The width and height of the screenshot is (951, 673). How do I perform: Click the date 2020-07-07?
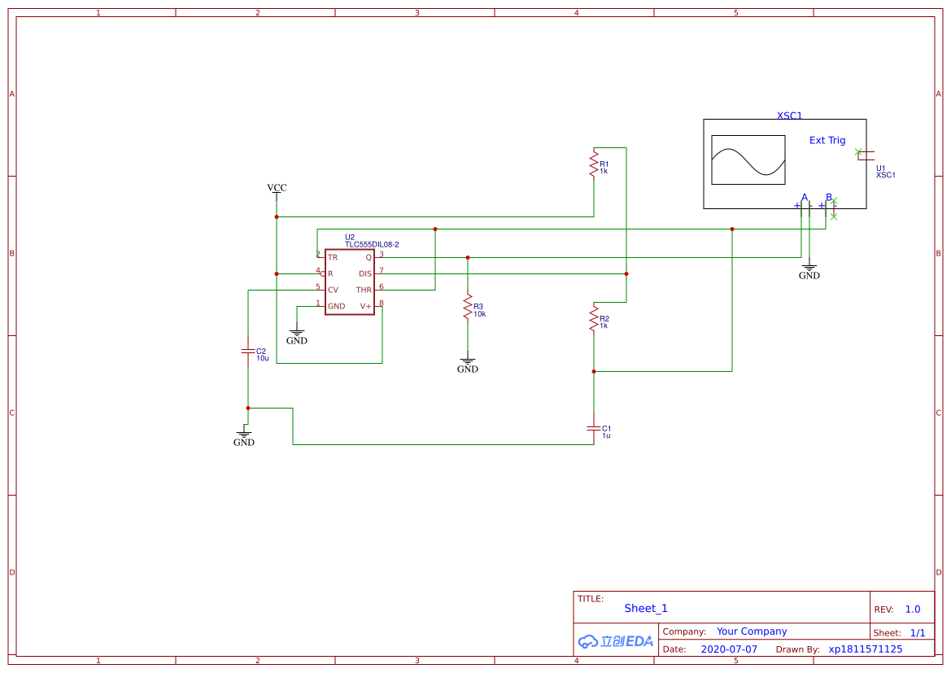(729, 649)
